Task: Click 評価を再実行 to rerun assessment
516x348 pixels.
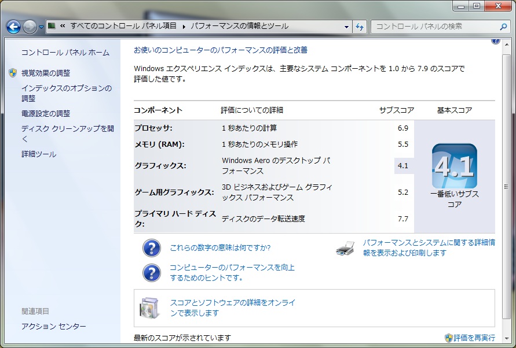Action: point(474,338)
